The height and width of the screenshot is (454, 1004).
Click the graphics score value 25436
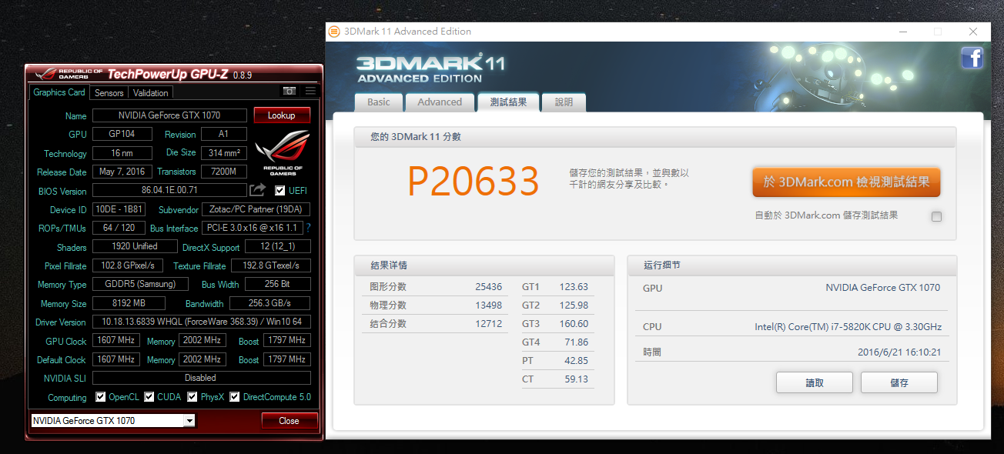(x=489, y=287)
